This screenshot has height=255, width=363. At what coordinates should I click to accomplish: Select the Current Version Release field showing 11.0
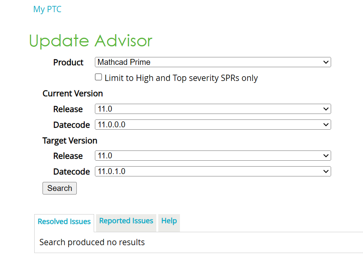click(213, 109)
